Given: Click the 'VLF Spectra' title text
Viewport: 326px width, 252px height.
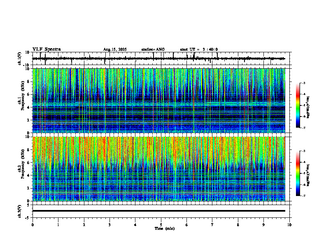Looking at the screenshot, I should (x=47, y=49).
